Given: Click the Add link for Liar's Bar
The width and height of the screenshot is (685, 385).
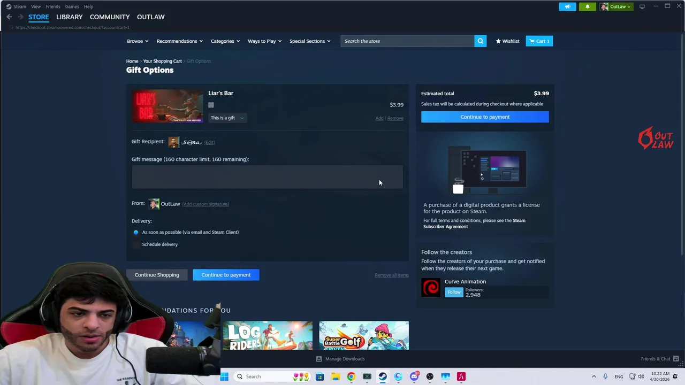Looking at the screenshot, I should coord(379,118).
